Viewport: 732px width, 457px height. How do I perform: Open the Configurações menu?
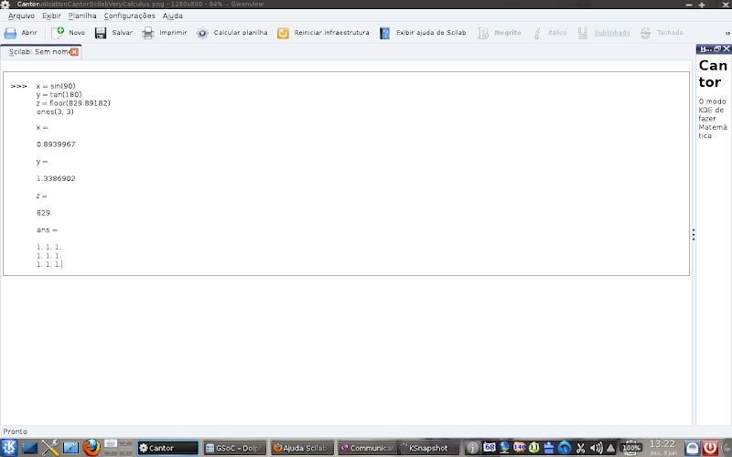click(x=129, y=16)
